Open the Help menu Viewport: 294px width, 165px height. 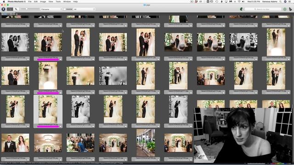point(75,1)
